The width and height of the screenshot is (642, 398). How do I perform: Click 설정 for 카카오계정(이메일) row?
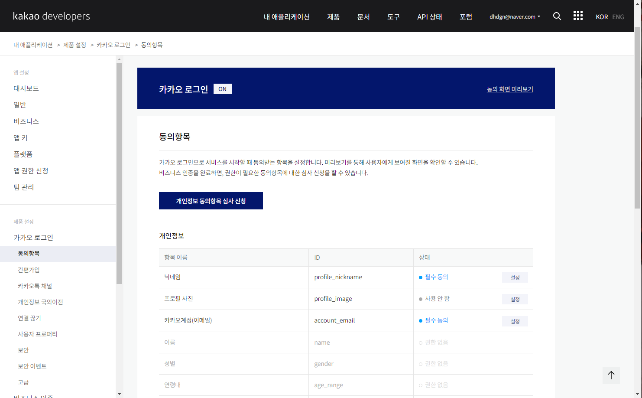(x=515, y=321)
